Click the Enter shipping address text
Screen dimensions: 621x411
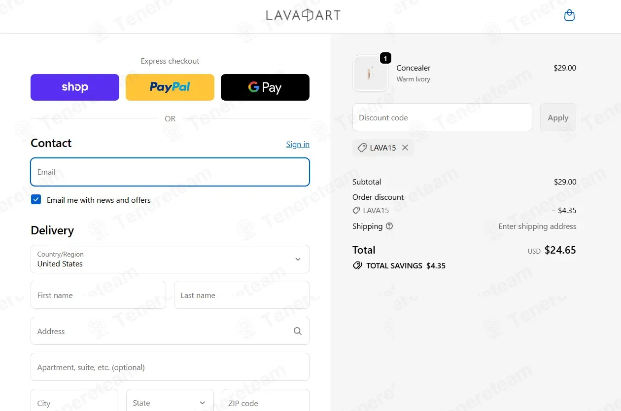coord(537,226)
